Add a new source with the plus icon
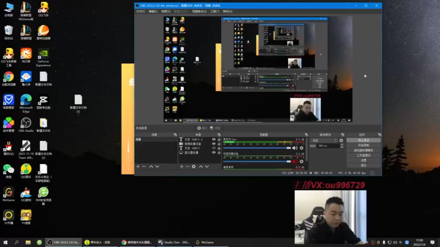Viewport: 440px width, 247px height. (182, 167)
